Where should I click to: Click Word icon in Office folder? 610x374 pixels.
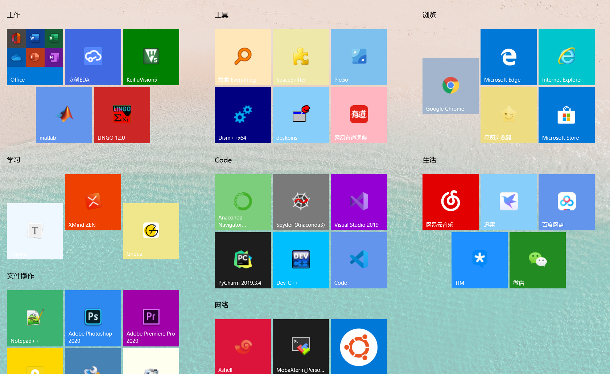click(x=35, y=38)
